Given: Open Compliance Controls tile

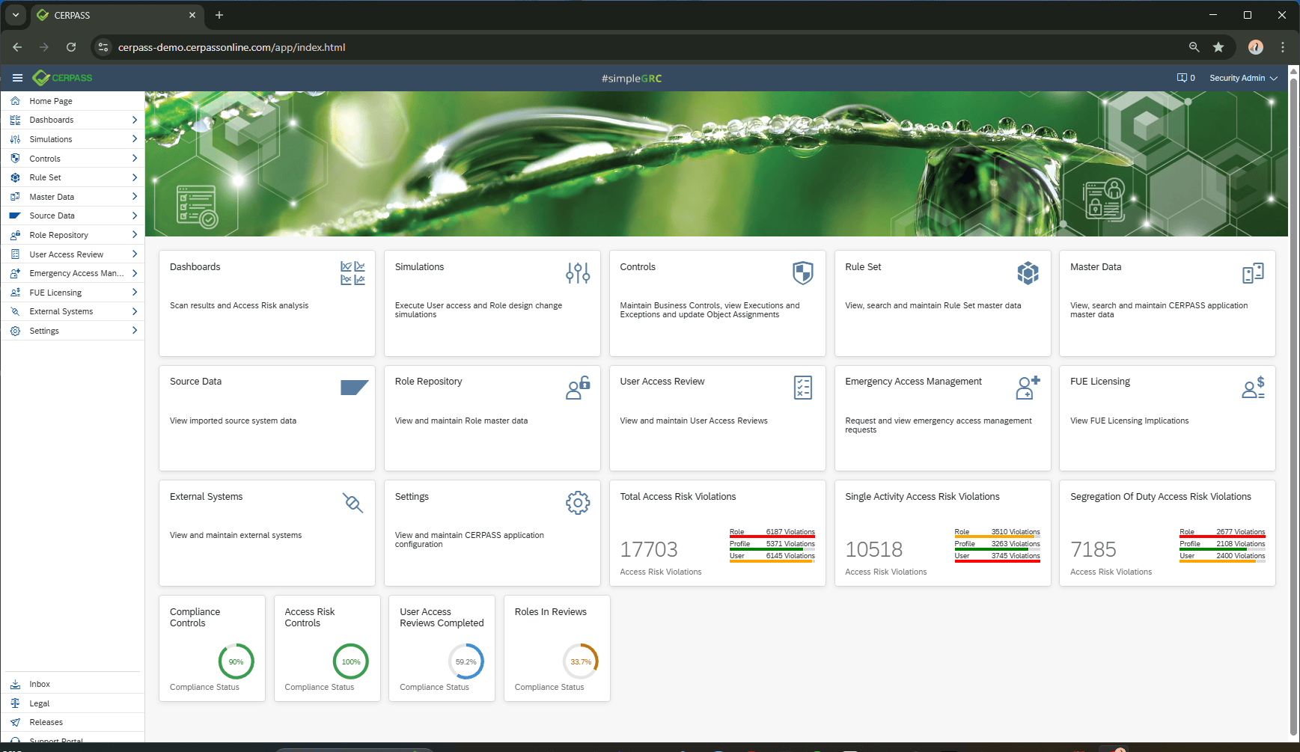Looking at the screenshot, I should pos(212,648).
